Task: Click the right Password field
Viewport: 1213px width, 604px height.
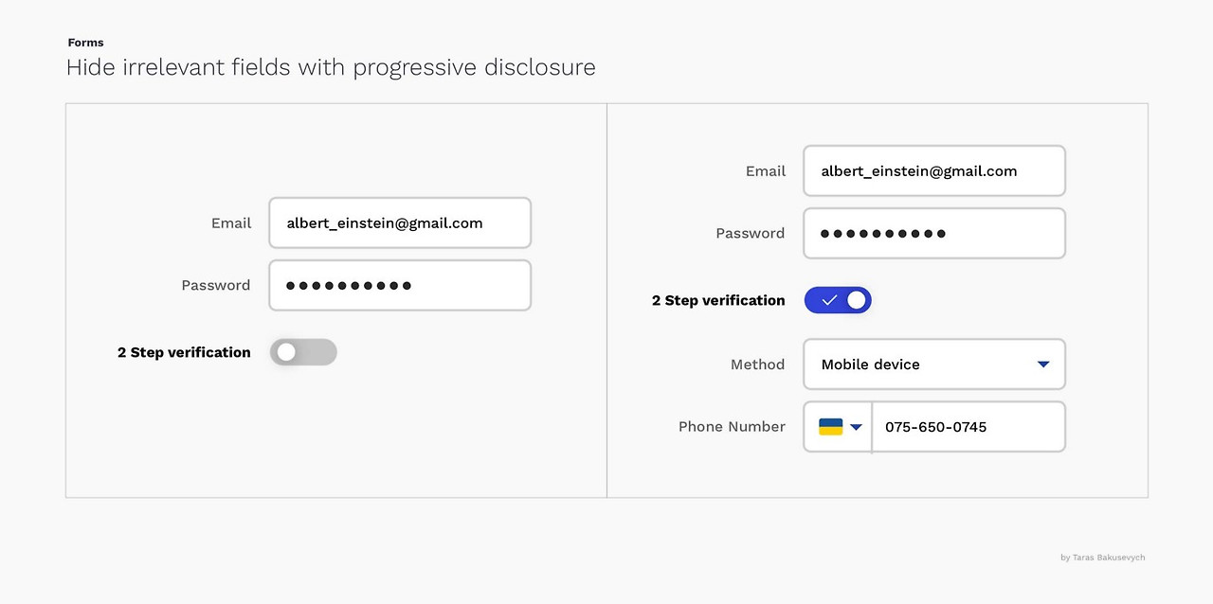Action: click(933, 233)
